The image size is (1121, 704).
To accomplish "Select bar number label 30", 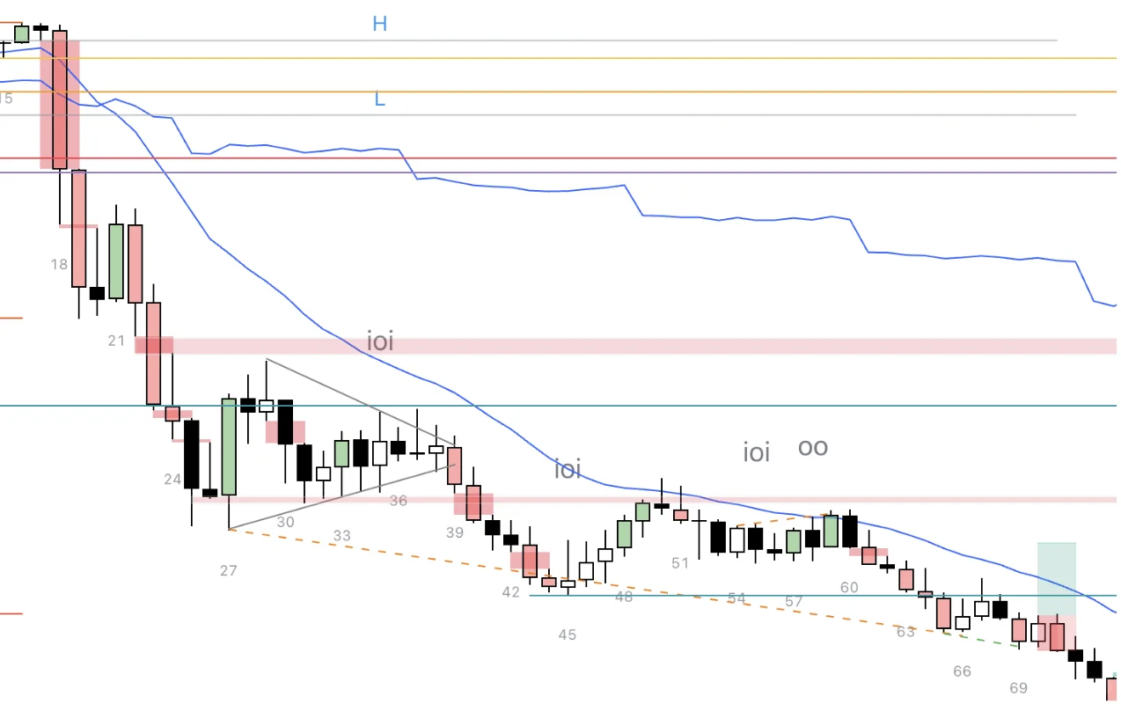I will pos(285,522).
